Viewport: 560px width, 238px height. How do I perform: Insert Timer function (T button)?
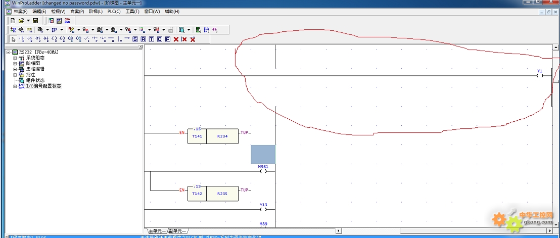(152, 39)
